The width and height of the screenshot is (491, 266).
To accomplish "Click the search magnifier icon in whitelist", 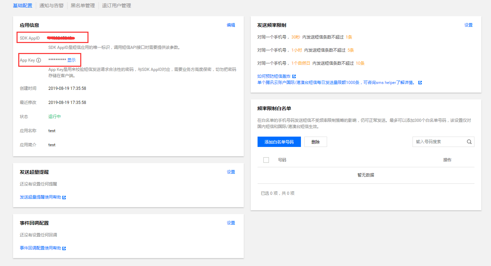I will 469,142.
